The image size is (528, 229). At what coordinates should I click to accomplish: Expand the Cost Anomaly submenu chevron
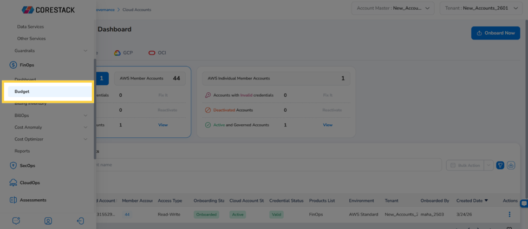pyautogui.click(x=86, y=127)
